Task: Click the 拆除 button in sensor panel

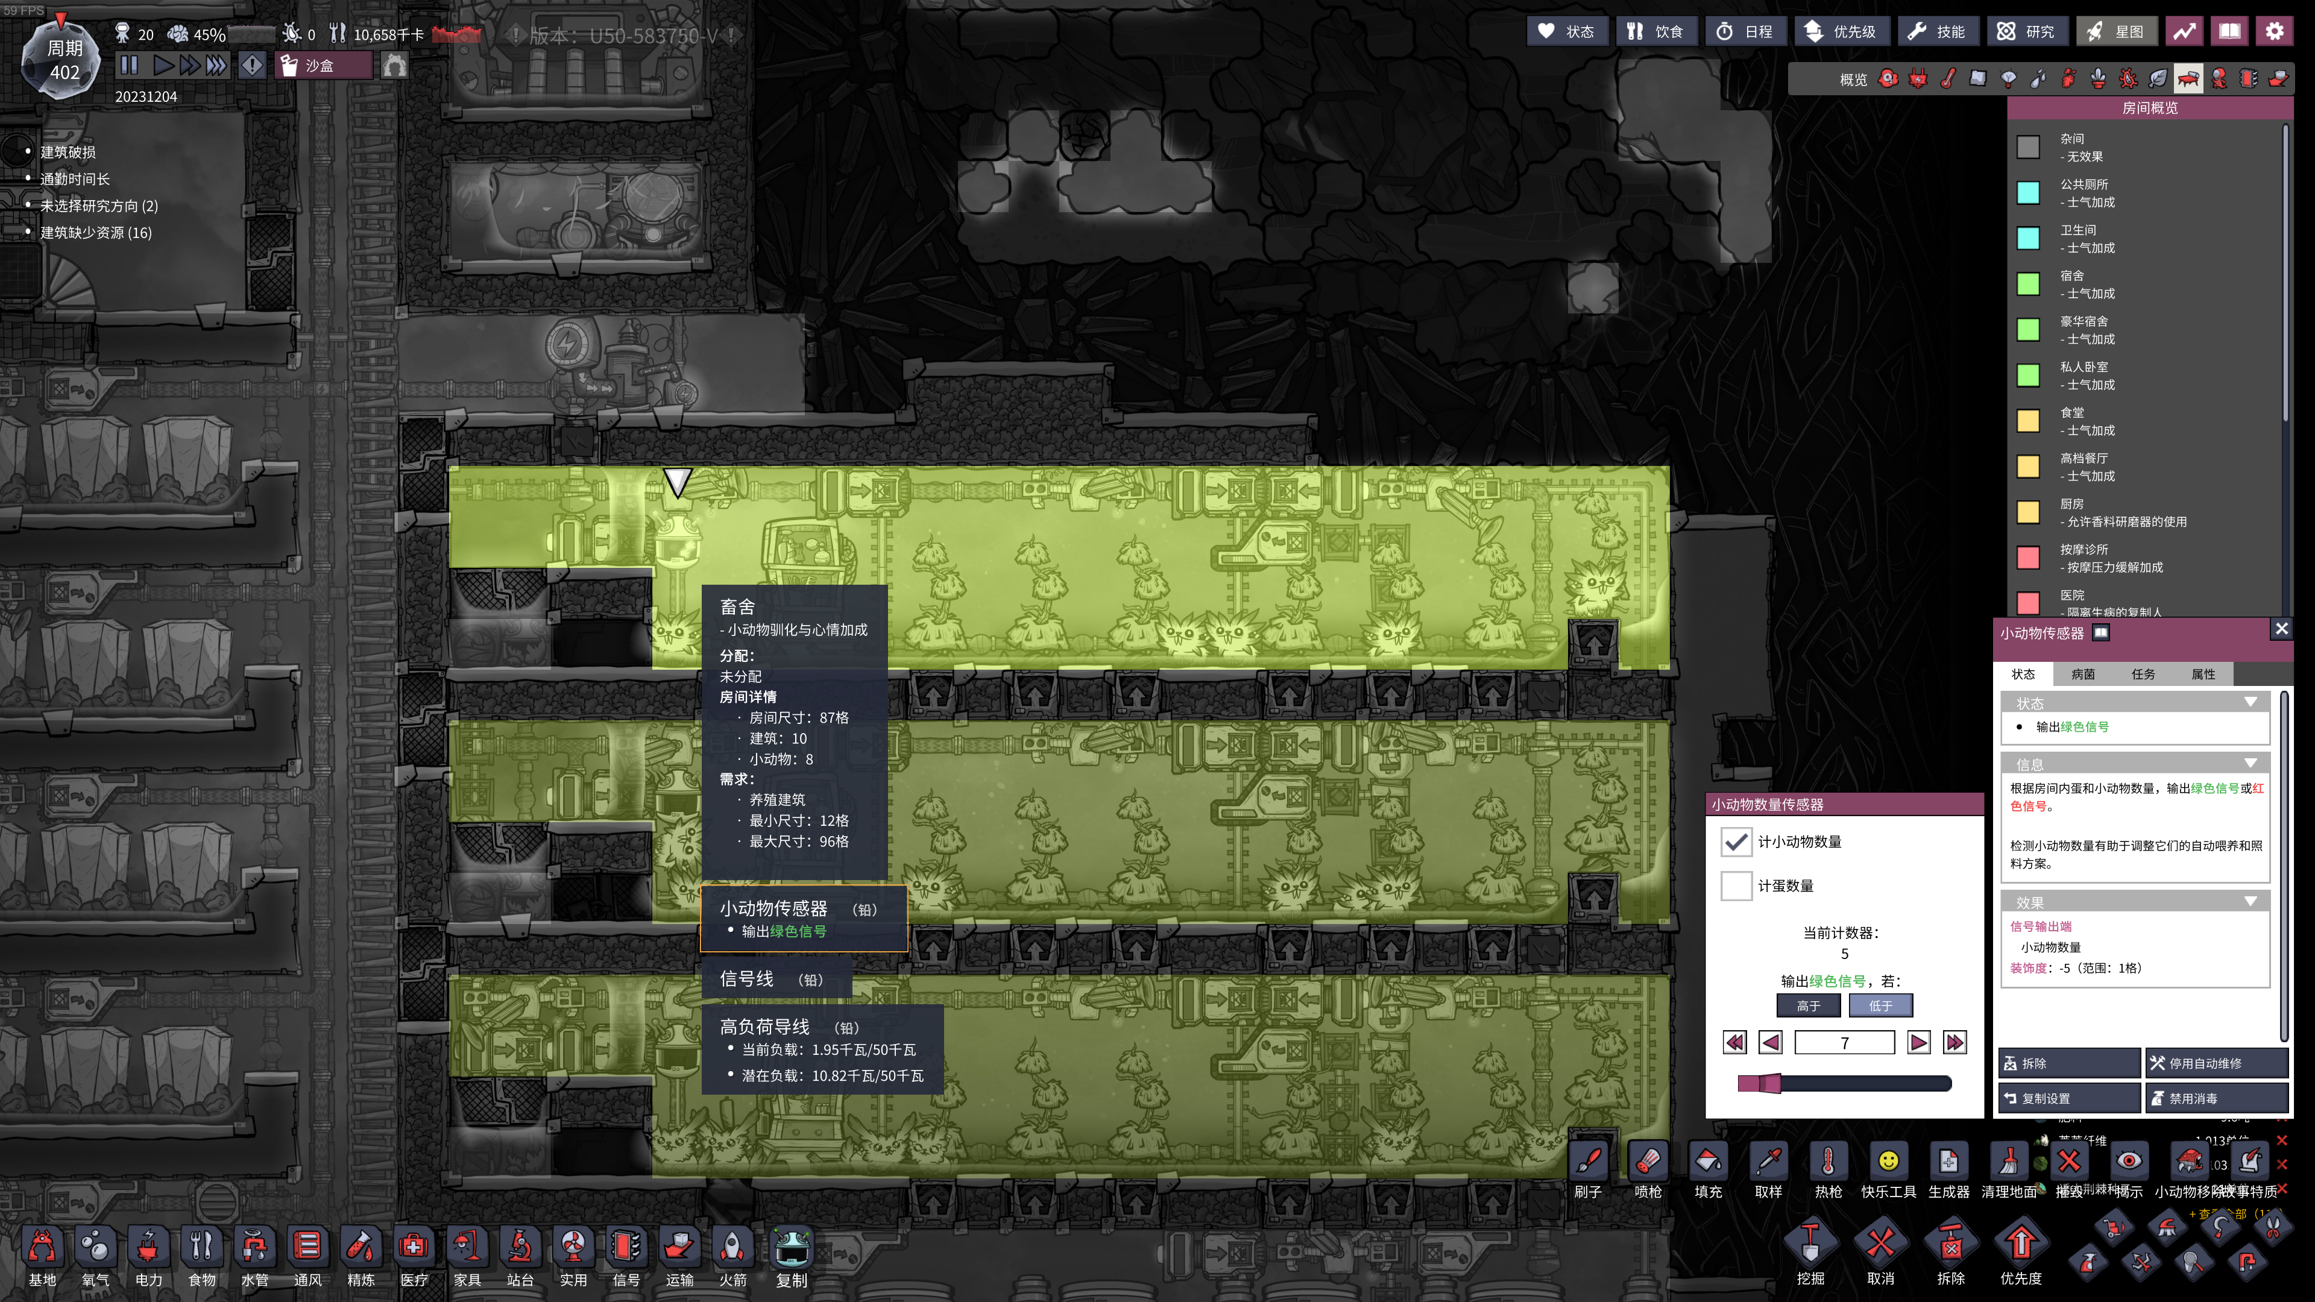Action: click(x=2070, y=1063)
